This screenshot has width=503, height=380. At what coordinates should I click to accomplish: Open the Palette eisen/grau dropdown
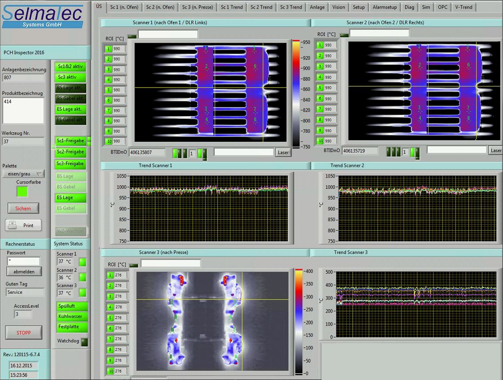[x=23, y=174]
